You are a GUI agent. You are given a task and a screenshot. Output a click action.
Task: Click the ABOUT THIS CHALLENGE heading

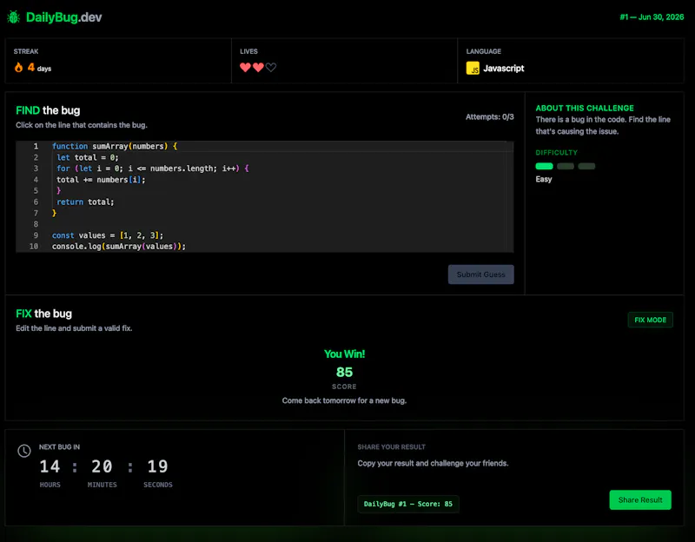point(585,108)
